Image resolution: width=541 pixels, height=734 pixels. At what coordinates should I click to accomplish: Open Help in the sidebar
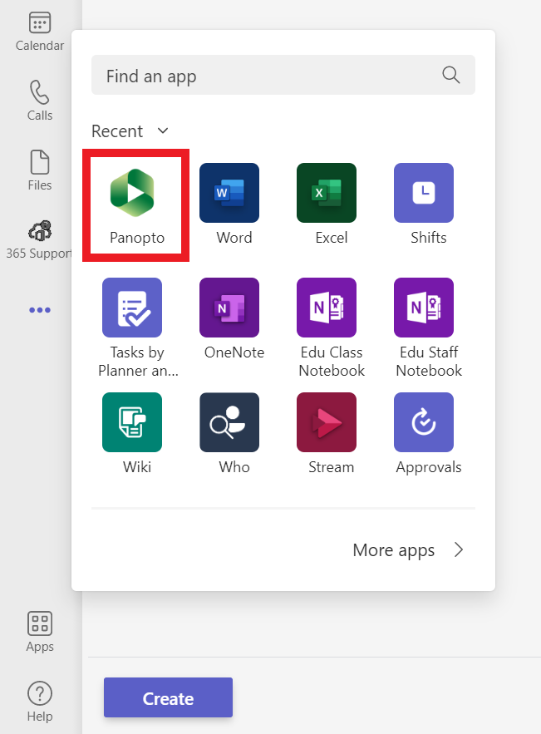[40, 702]
